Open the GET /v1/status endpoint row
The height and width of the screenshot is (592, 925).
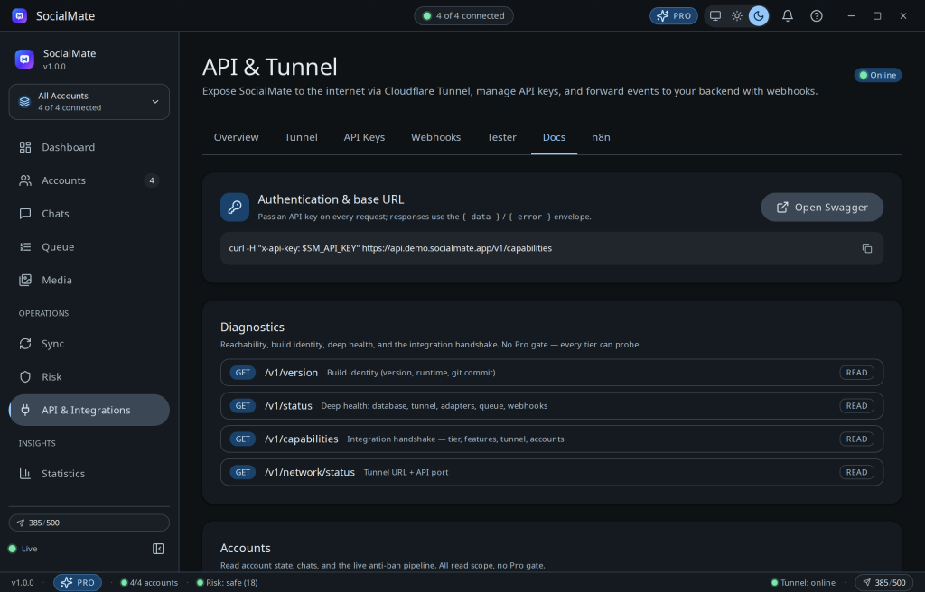[x=552, y=406]
